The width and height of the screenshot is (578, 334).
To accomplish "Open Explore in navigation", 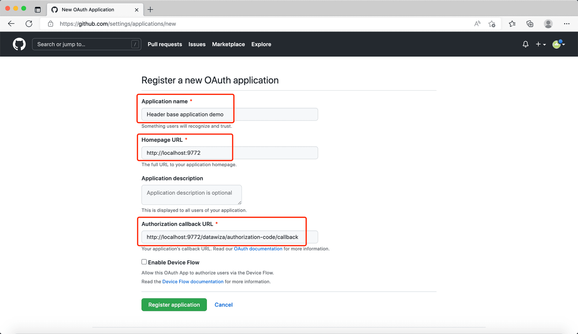I will (x=261, y=44).
